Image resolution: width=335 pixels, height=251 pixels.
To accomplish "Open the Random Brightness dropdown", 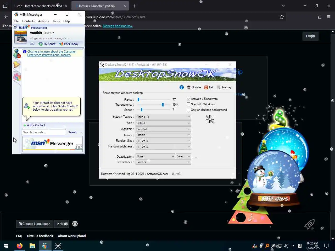I will [x=163, y=147].
